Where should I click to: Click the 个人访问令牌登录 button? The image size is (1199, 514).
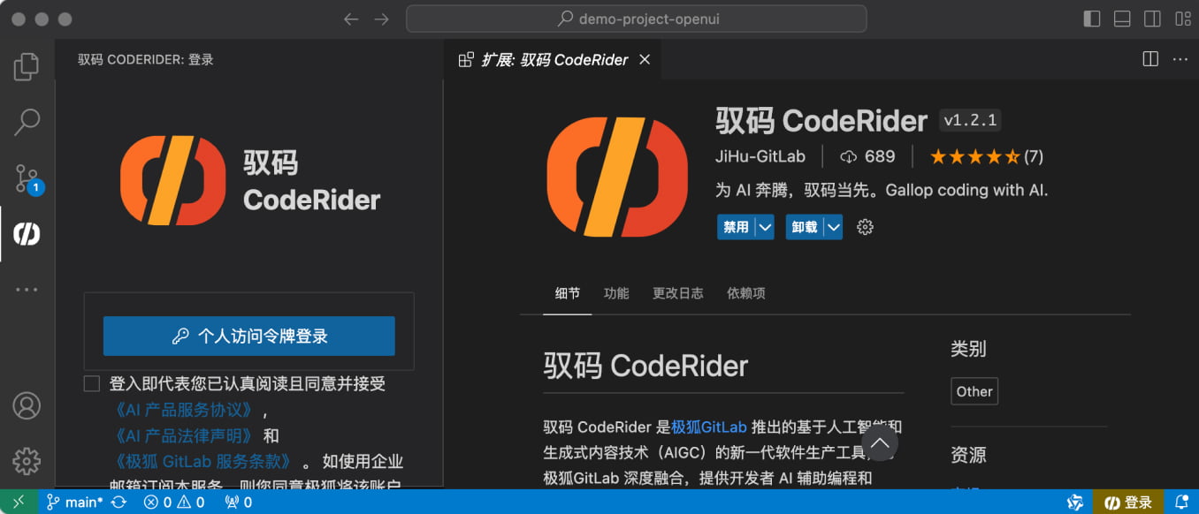click(248, 336)
